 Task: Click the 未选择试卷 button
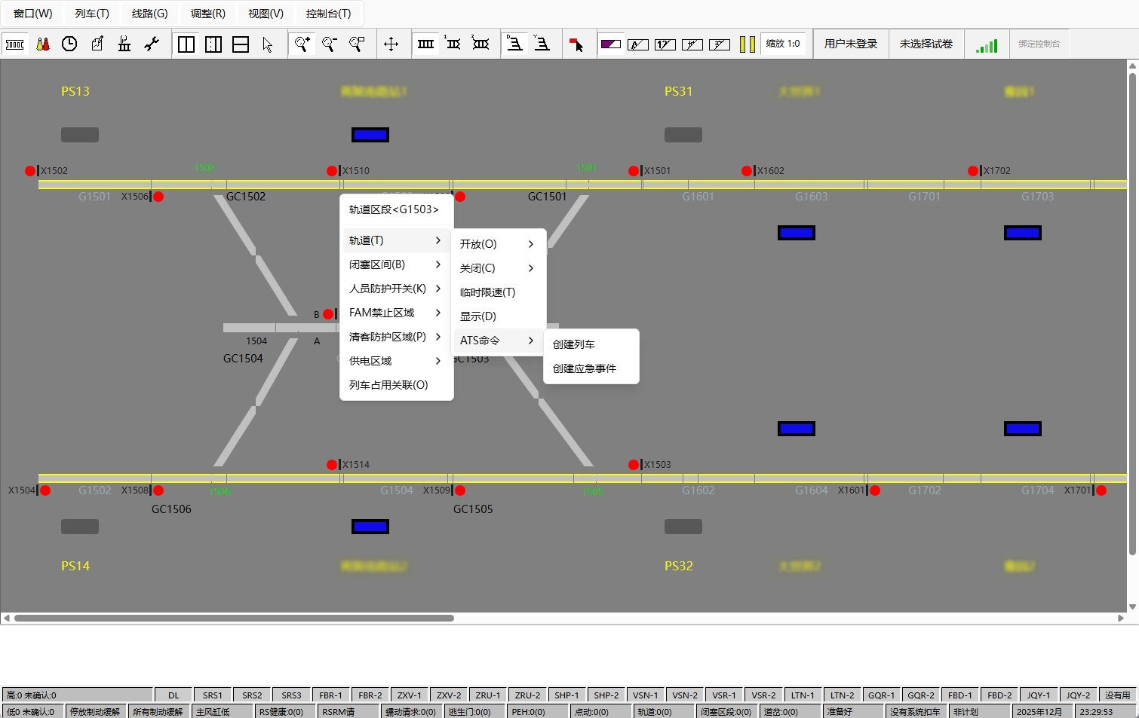[x=926, y=44]
